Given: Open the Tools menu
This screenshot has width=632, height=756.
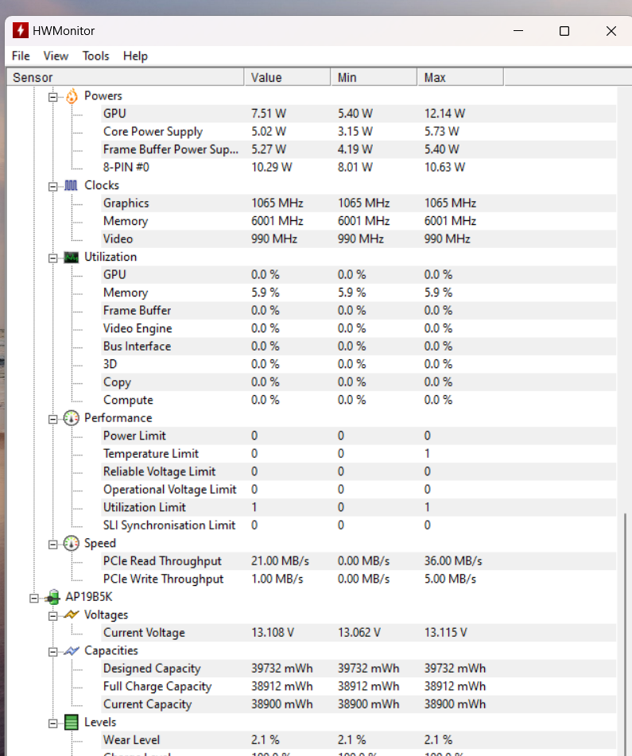Looking at the screenshot, I should 95,56.
